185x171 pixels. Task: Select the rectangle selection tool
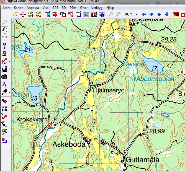pyautogui.click(x=4, y=38)
